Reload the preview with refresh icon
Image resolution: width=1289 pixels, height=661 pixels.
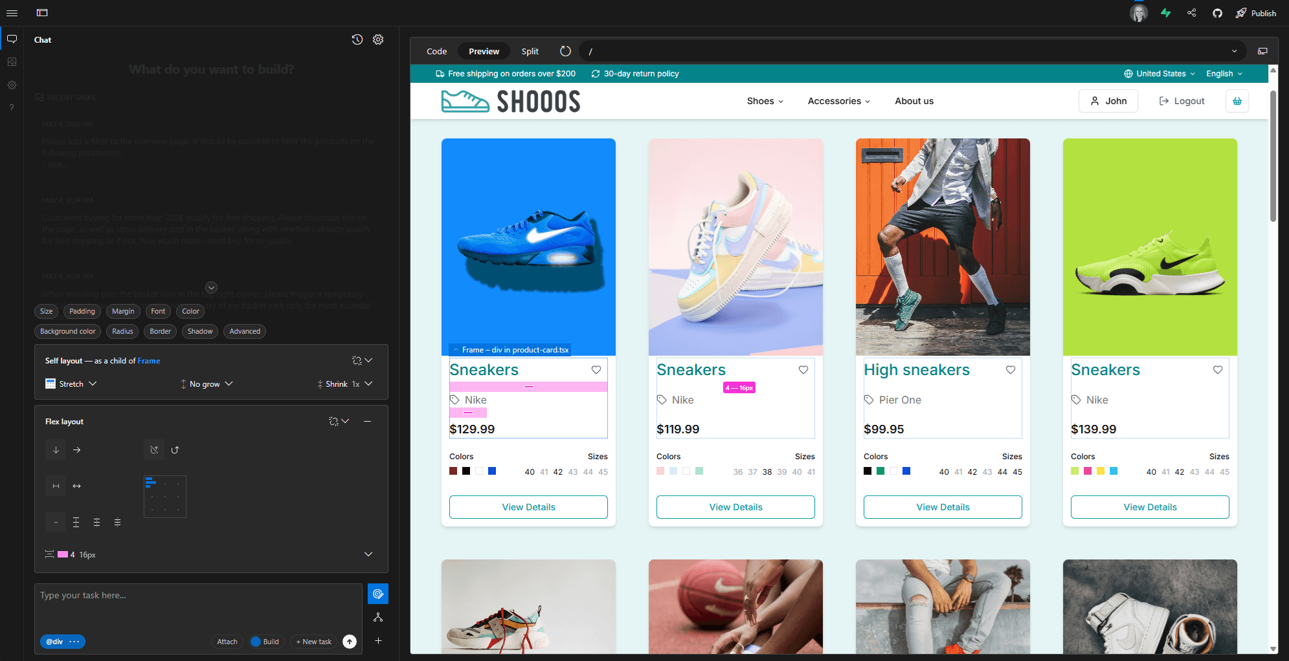click(565, 51)
